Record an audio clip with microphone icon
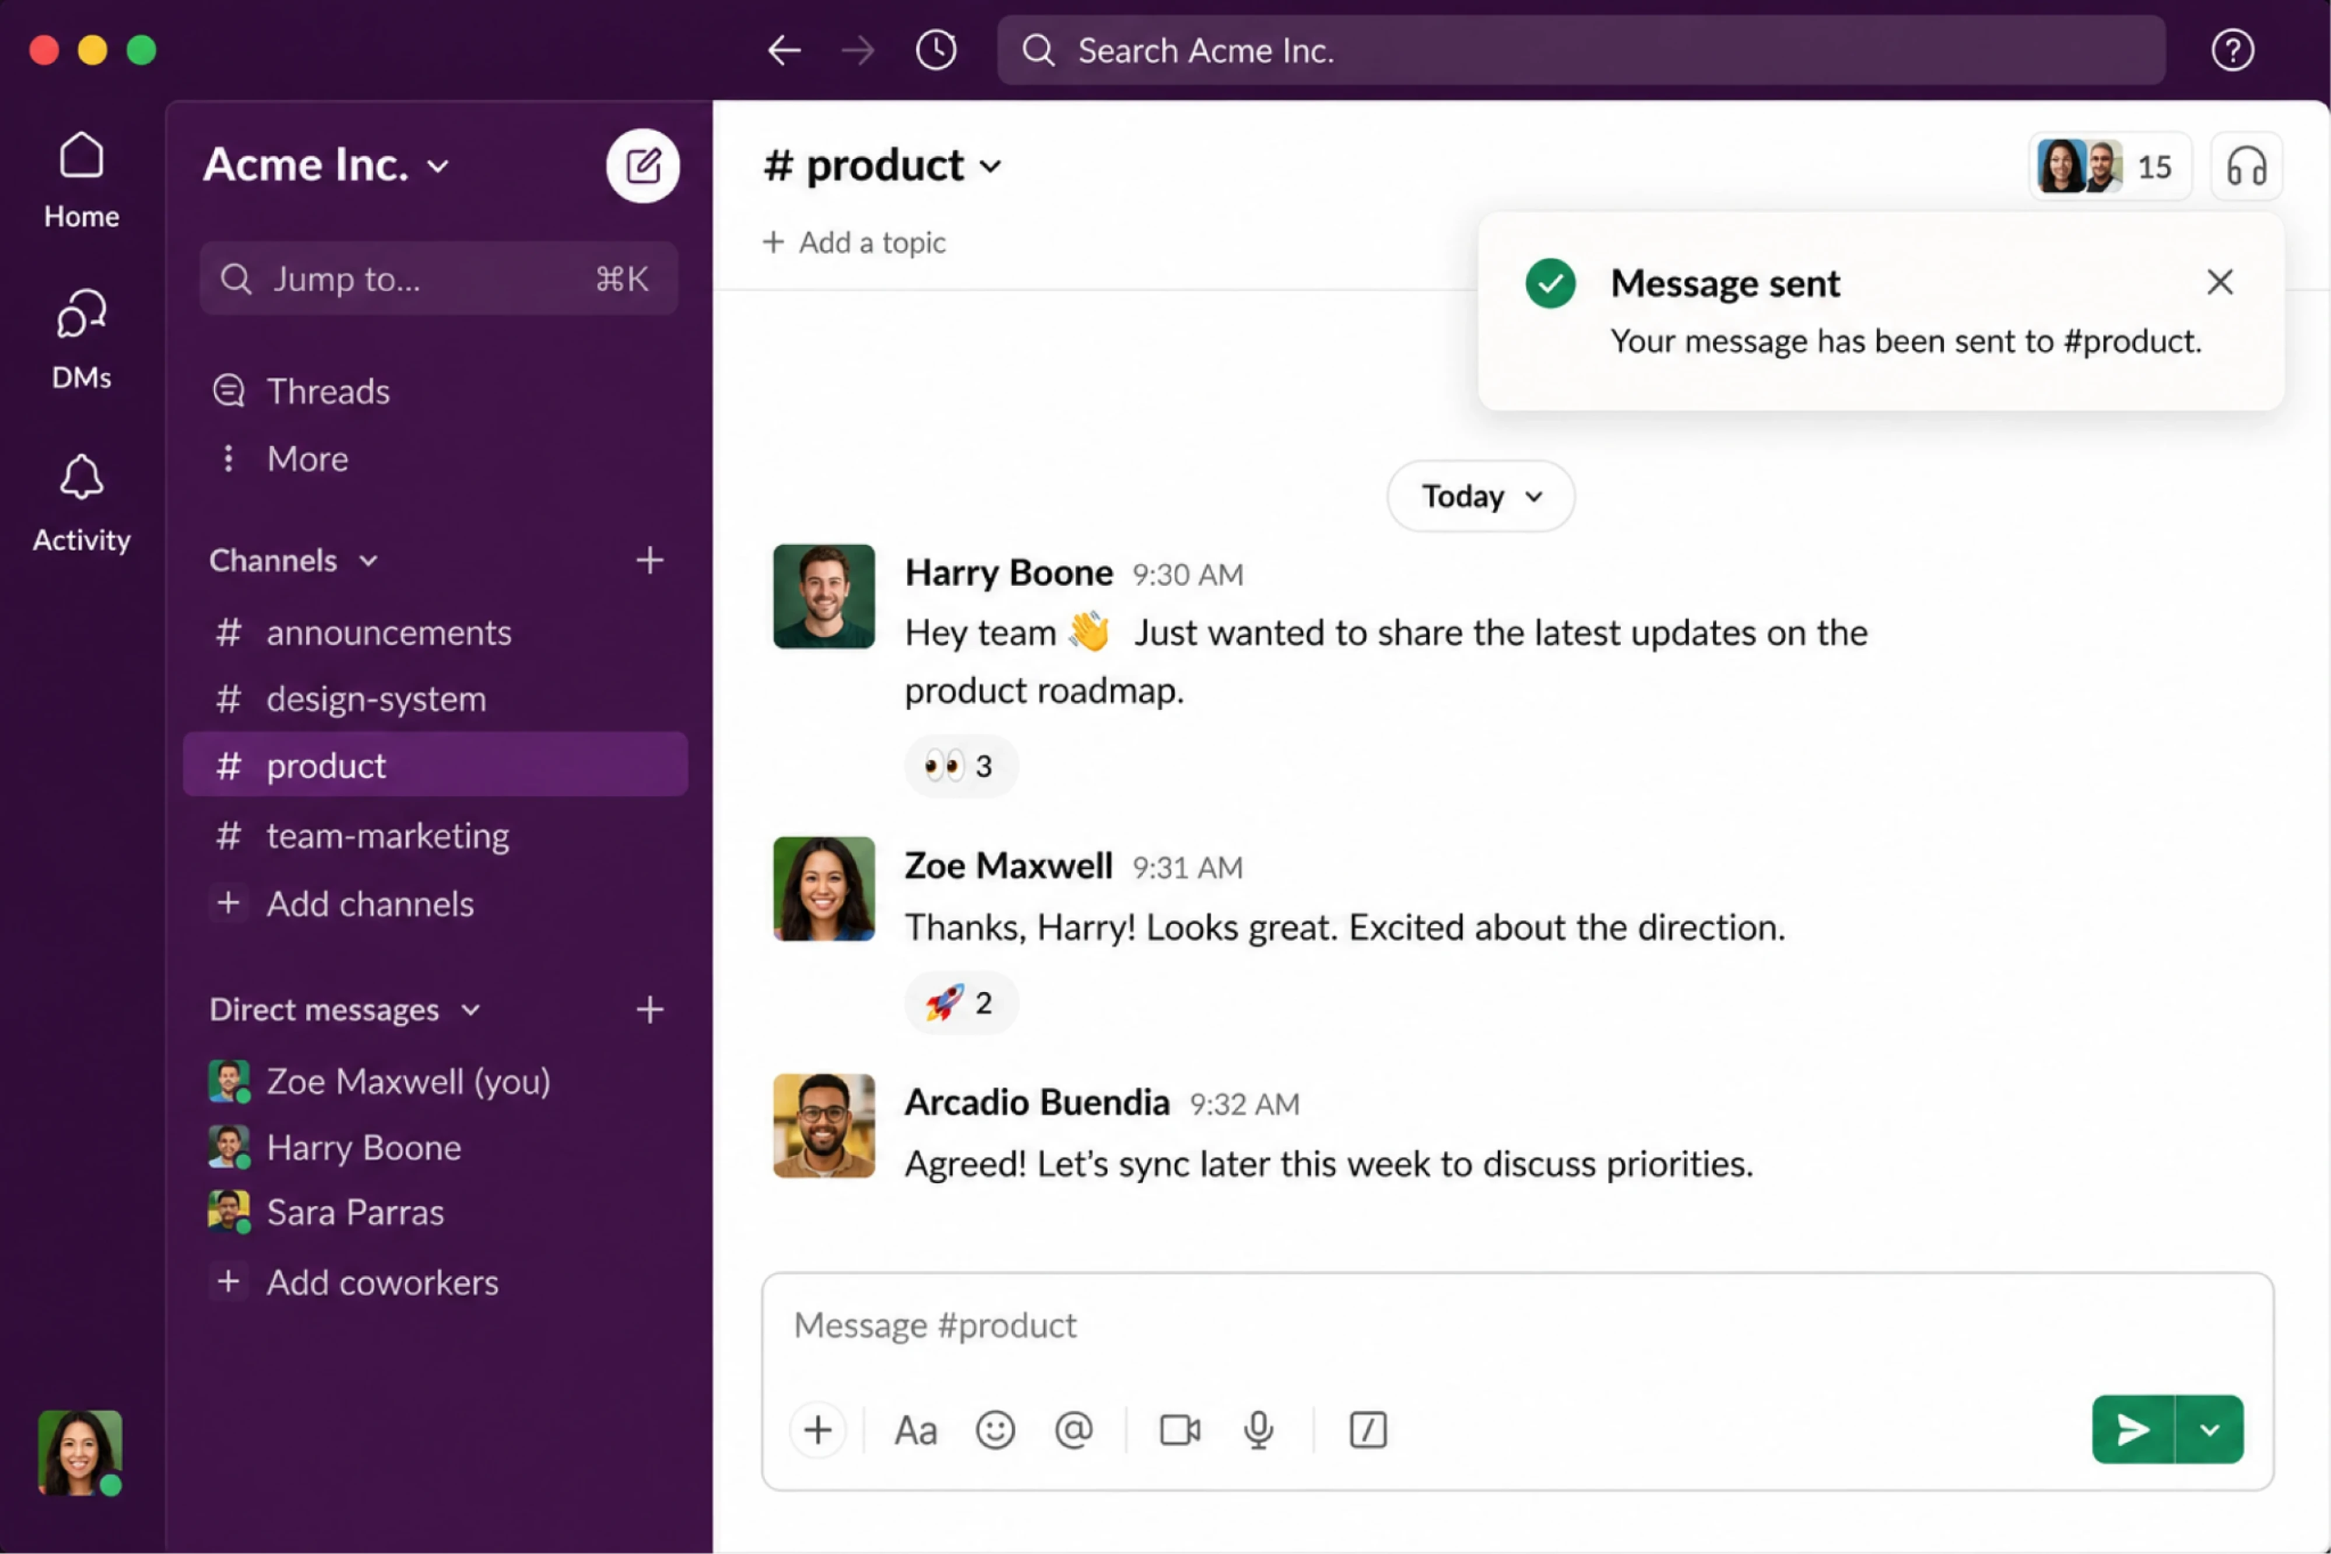 click(1259, 1430)
